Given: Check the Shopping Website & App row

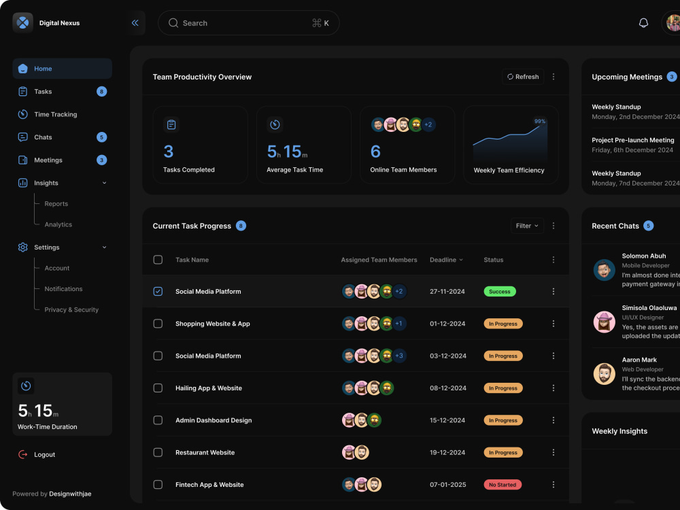Looking at the screenshot, I should [158, 324].
